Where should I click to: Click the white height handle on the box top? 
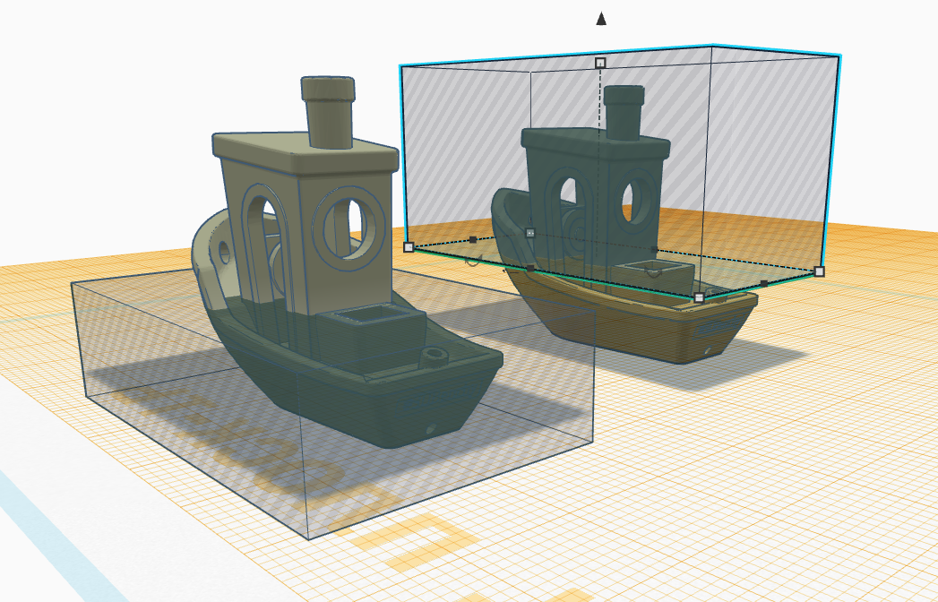coord(600,63)
